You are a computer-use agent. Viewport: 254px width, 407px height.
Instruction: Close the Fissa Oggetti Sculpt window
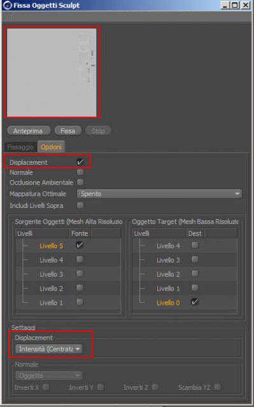pos(246,5)
